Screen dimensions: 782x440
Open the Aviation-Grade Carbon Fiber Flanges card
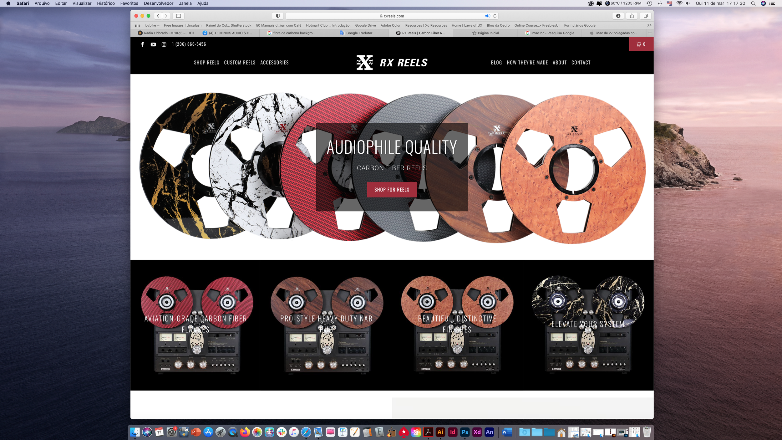coord(195,325)
